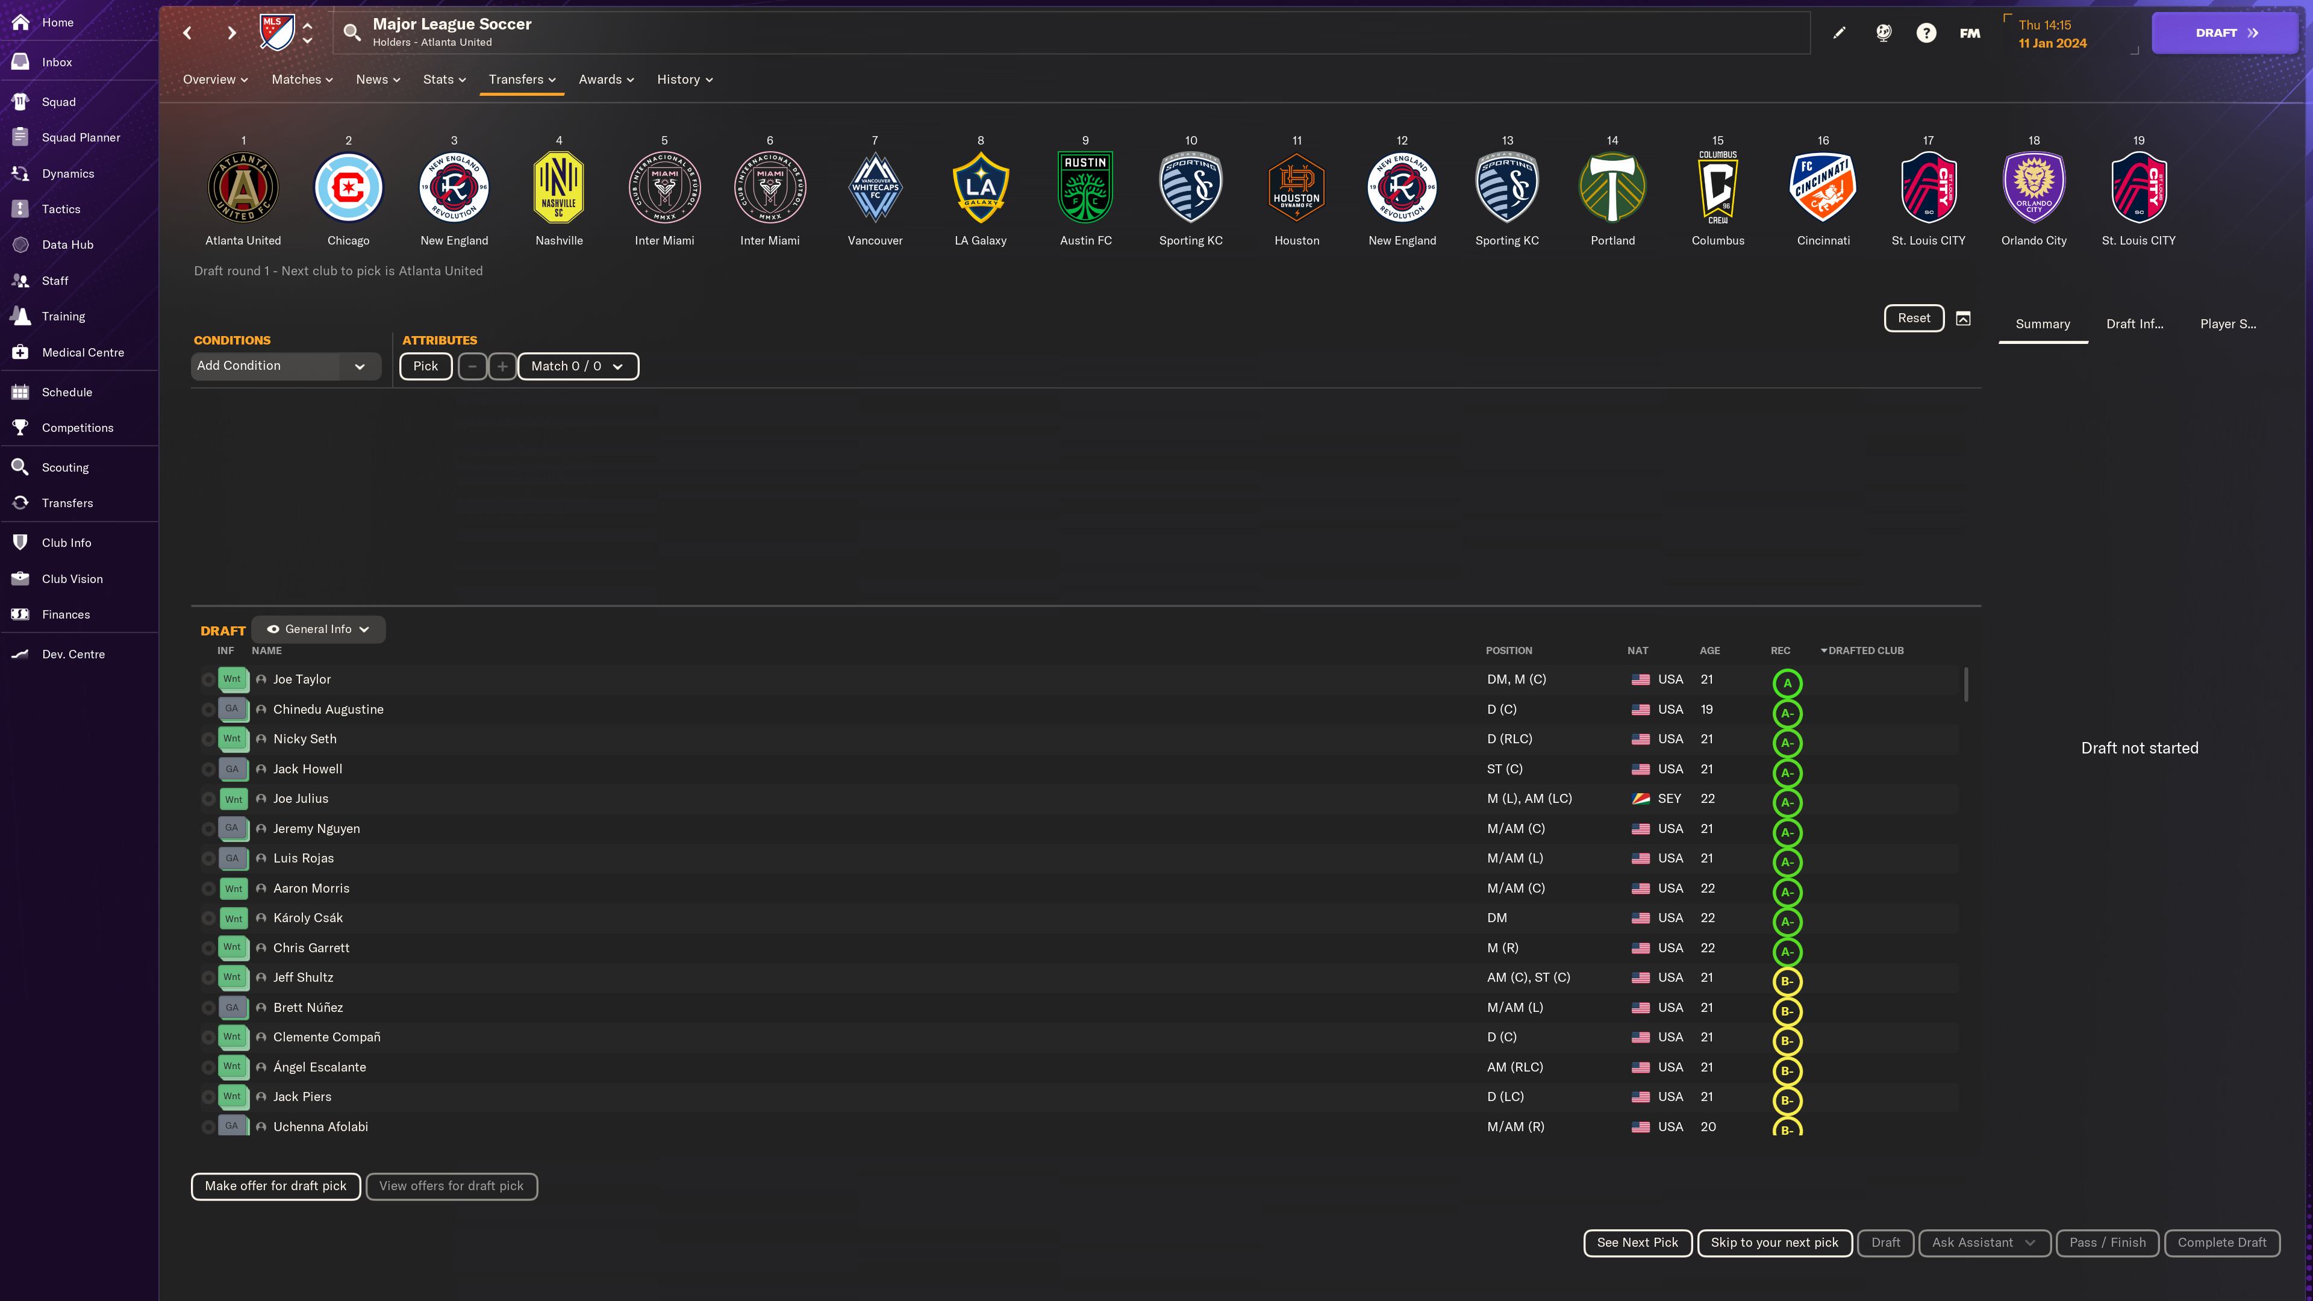The height and width of the screenshot is (1301, 2313).
Task: Select Atlanta United badge, pick 1
Action: point(243,188)
